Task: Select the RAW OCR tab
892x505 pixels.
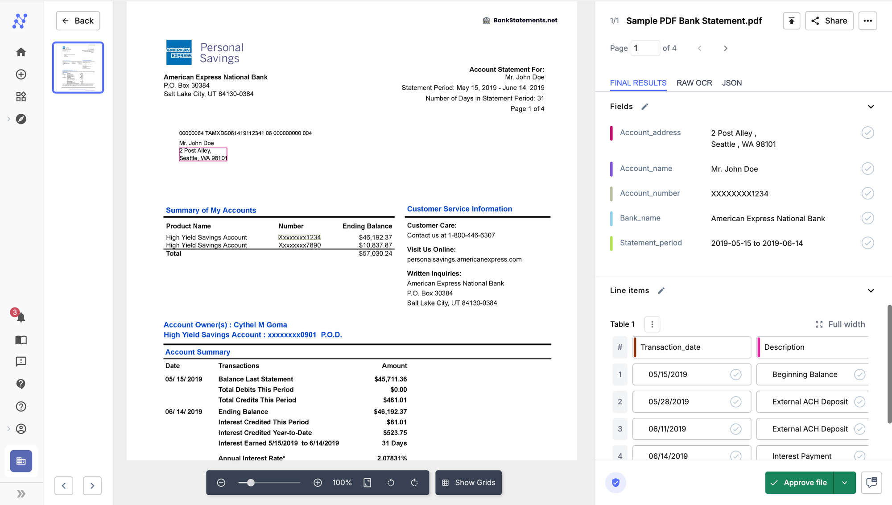Action: point(694,83)
